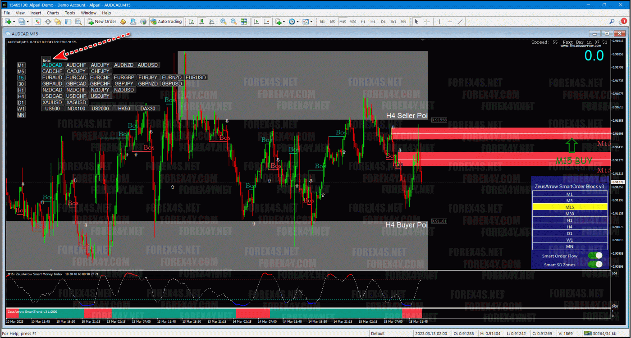Image resolution: width=631 pixels, height=338 pixels.
Task: Click the Zoom Out magnifier icon
Action: tap(233, 22)
